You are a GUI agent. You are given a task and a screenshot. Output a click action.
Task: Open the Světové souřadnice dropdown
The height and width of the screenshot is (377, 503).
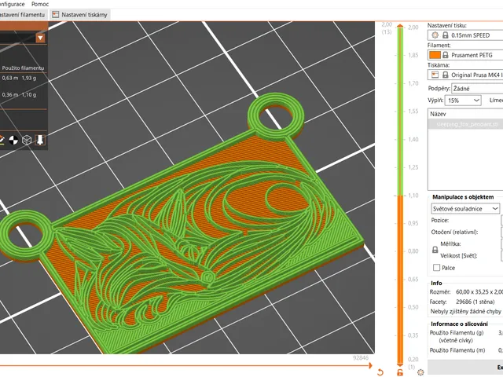pyautogui.click(x=465, y=209)
